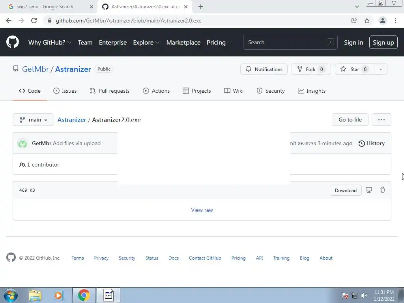Click commit hash 8fa8733
404x303 pixels.
click(307, 144)
